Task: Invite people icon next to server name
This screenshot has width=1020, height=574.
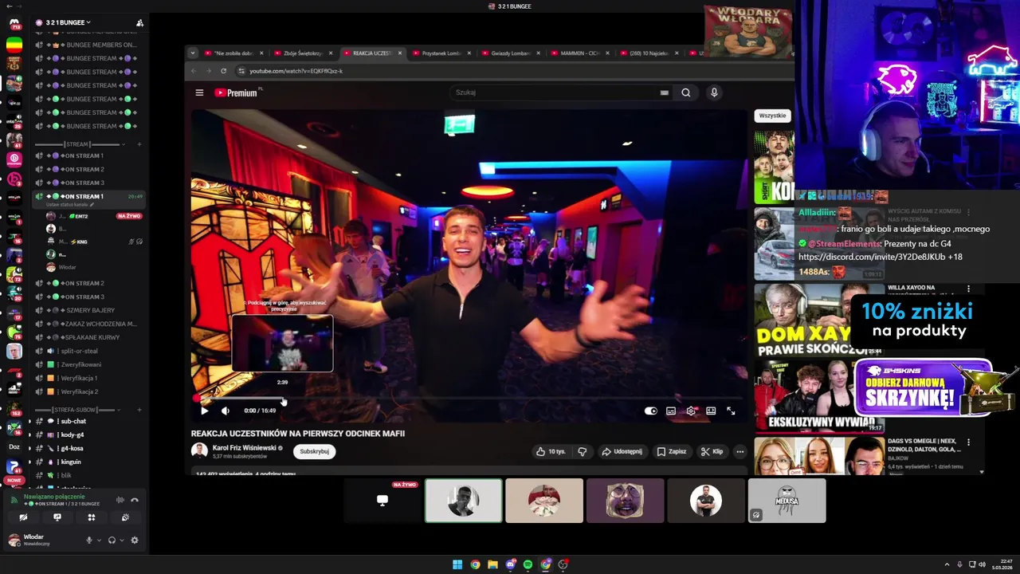Action: click(x=139, y=22)
